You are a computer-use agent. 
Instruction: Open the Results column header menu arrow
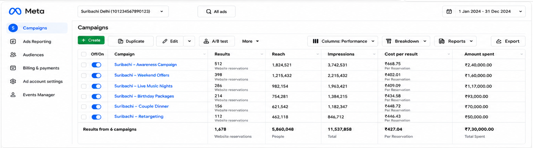coord(262,54)
